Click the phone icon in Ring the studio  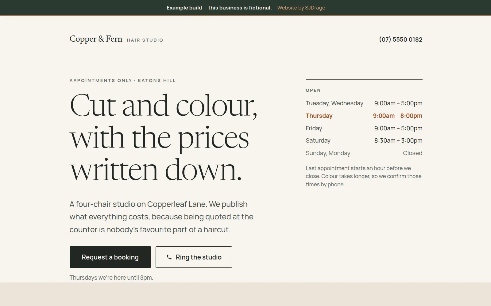point(169,257)
